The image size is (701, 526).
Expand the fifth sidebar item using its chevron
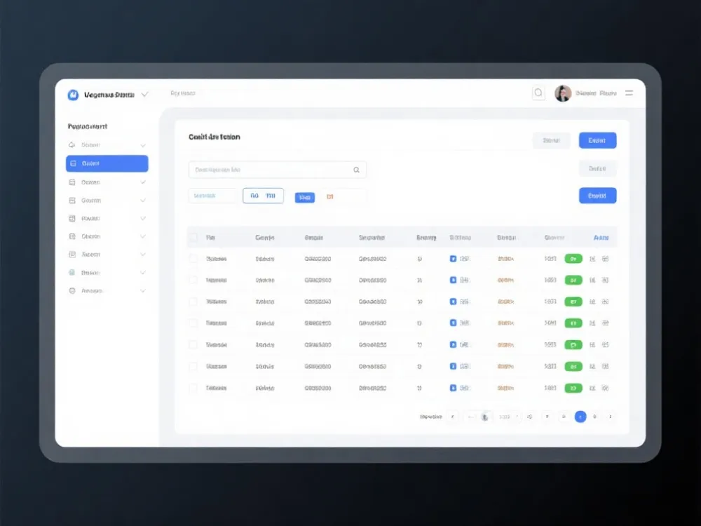[x=143, y=218]
